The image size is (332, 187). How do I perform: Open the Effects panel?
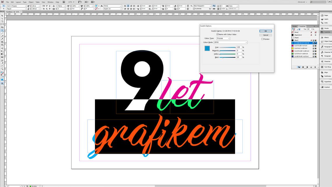coord(326,38)
